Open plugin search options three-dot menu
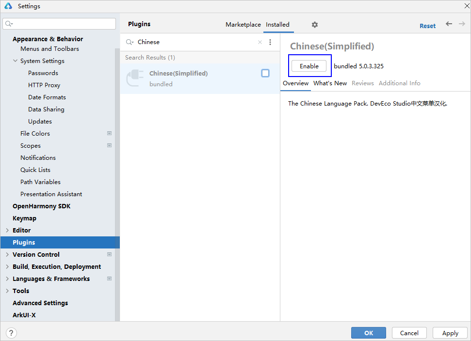The height and width of the screenshot is (341, 471). point(270,42)
